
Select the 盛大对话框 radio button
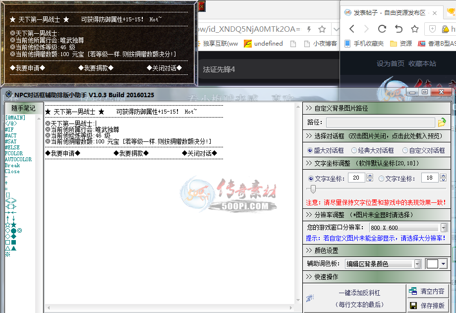pos(310,150)
